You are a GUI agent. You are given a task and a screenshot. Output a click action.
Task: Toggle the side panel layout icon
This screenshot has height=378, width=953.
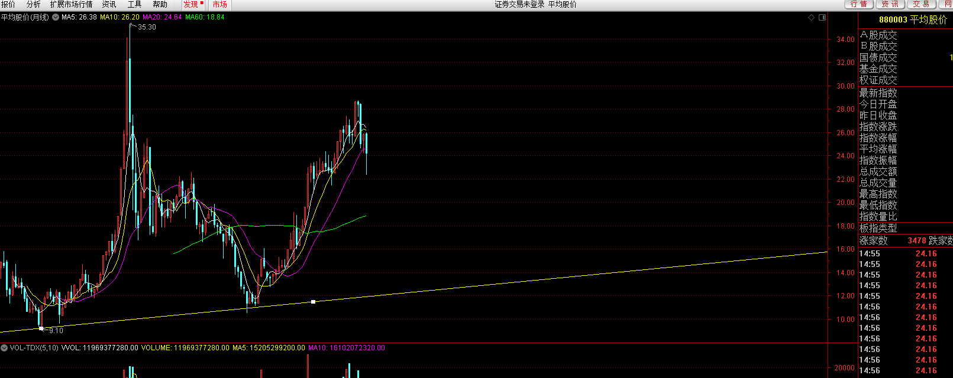click(822, 18)
